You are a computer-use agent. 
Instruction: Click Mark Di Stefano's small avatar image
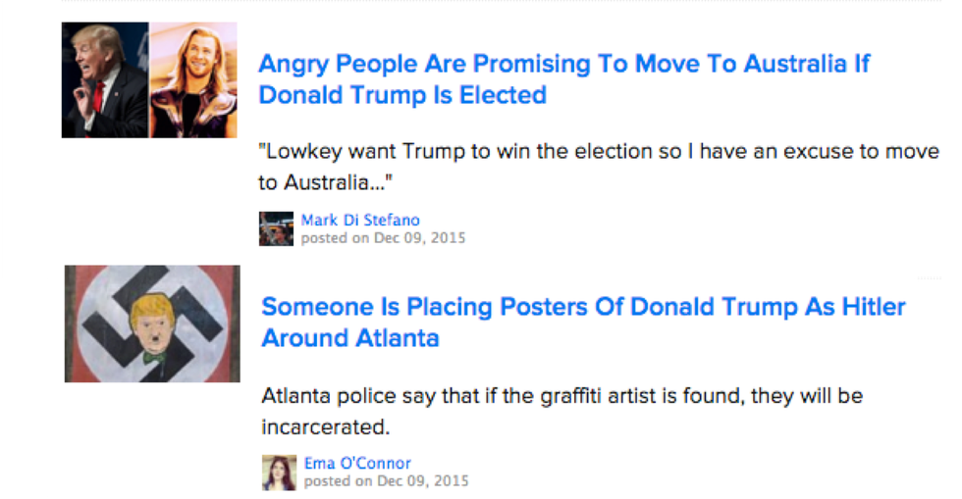(x=276, y=228)
